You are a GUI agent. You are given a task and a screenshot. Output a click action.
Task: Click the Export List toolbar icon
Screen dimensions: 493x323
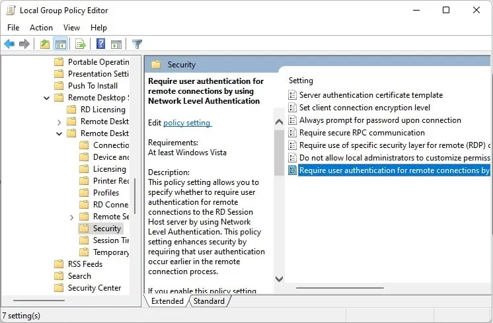click(81, 44)
